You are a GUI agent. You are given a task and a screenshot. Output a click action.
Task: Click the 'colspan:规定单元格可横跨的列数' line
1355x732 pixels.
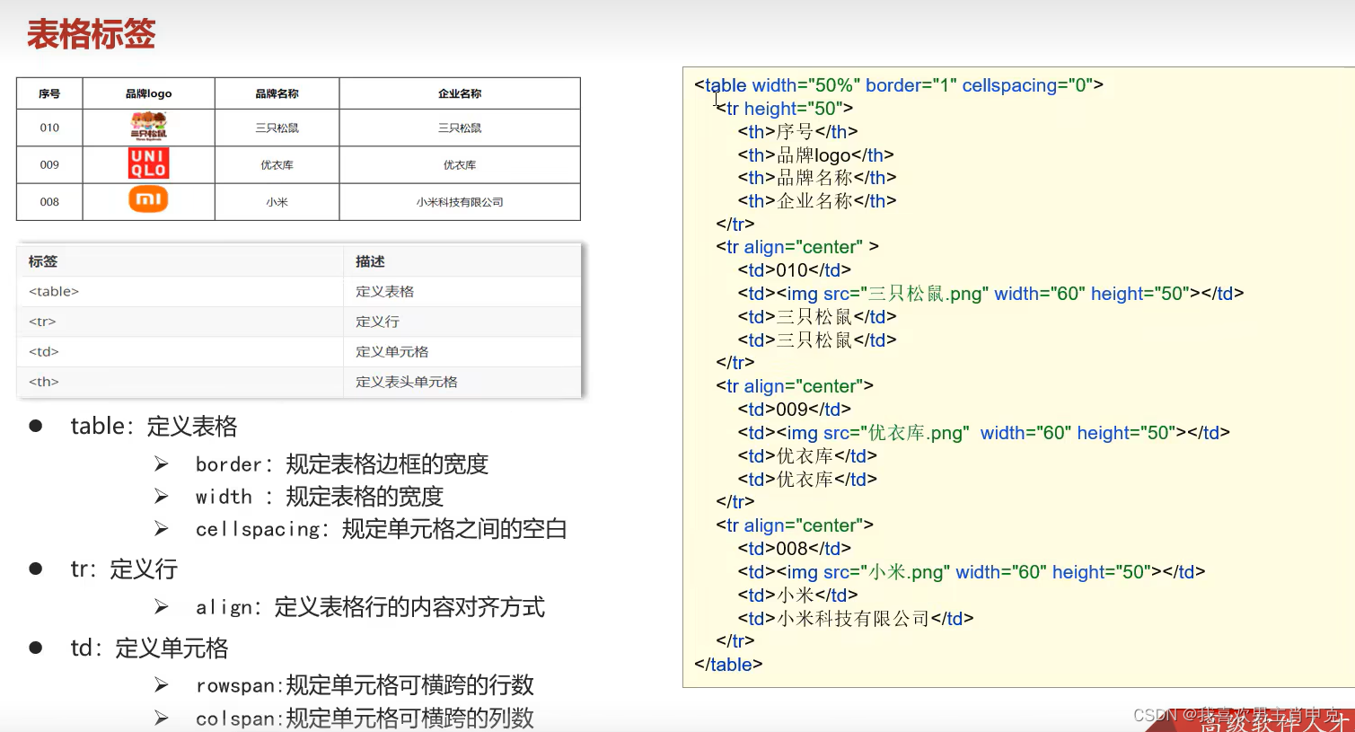365,718
